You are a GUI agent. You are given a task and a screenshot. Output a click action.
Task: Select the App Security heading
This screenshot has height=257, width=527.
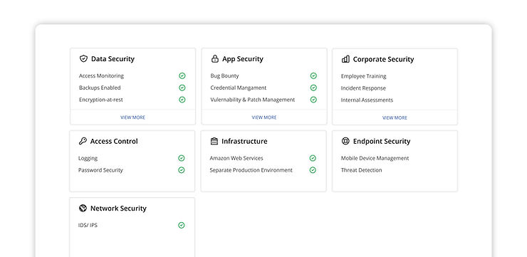(x=243, y=59)
